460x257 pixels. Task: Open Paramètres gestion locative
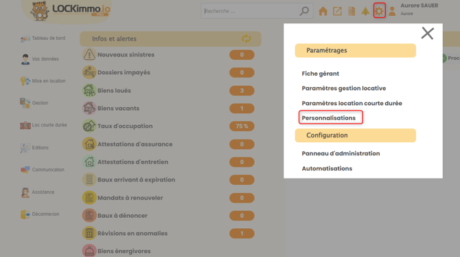click(x=344, y=88)
